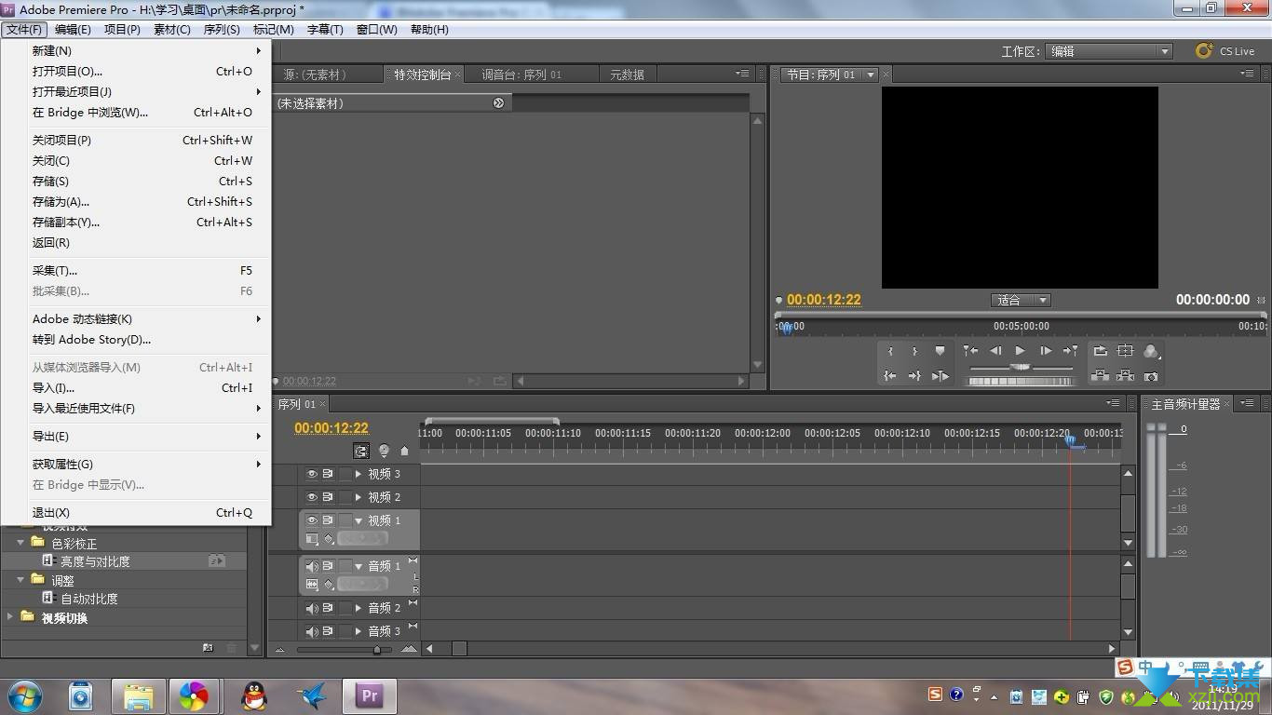The image size is (1272, 715).
Task: Click the Go to Previous Marker icon
Action: (x=970, y=351)
